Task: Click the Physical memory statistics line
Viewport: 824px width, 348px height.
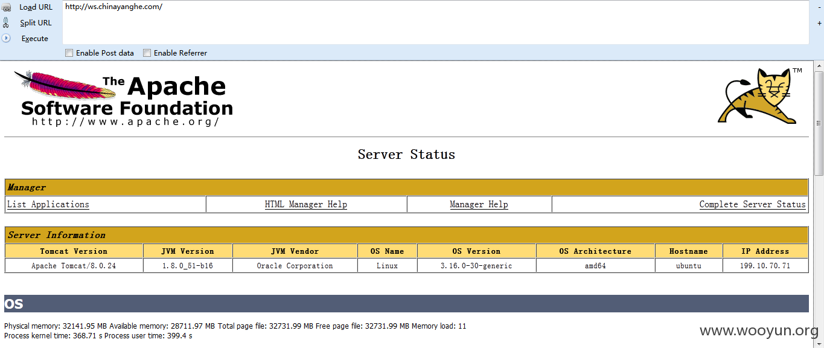Action: pos(235,326)
